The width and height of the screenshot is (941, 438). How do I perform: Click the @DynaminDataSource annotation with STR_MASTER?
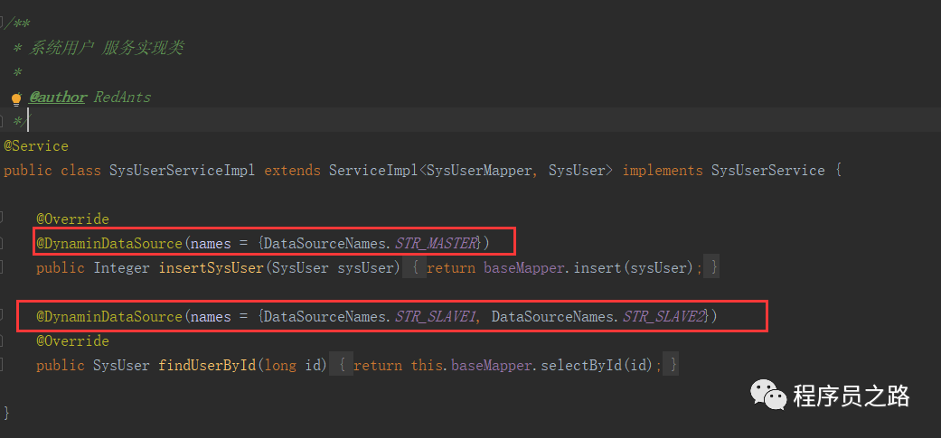pos(109,244)
